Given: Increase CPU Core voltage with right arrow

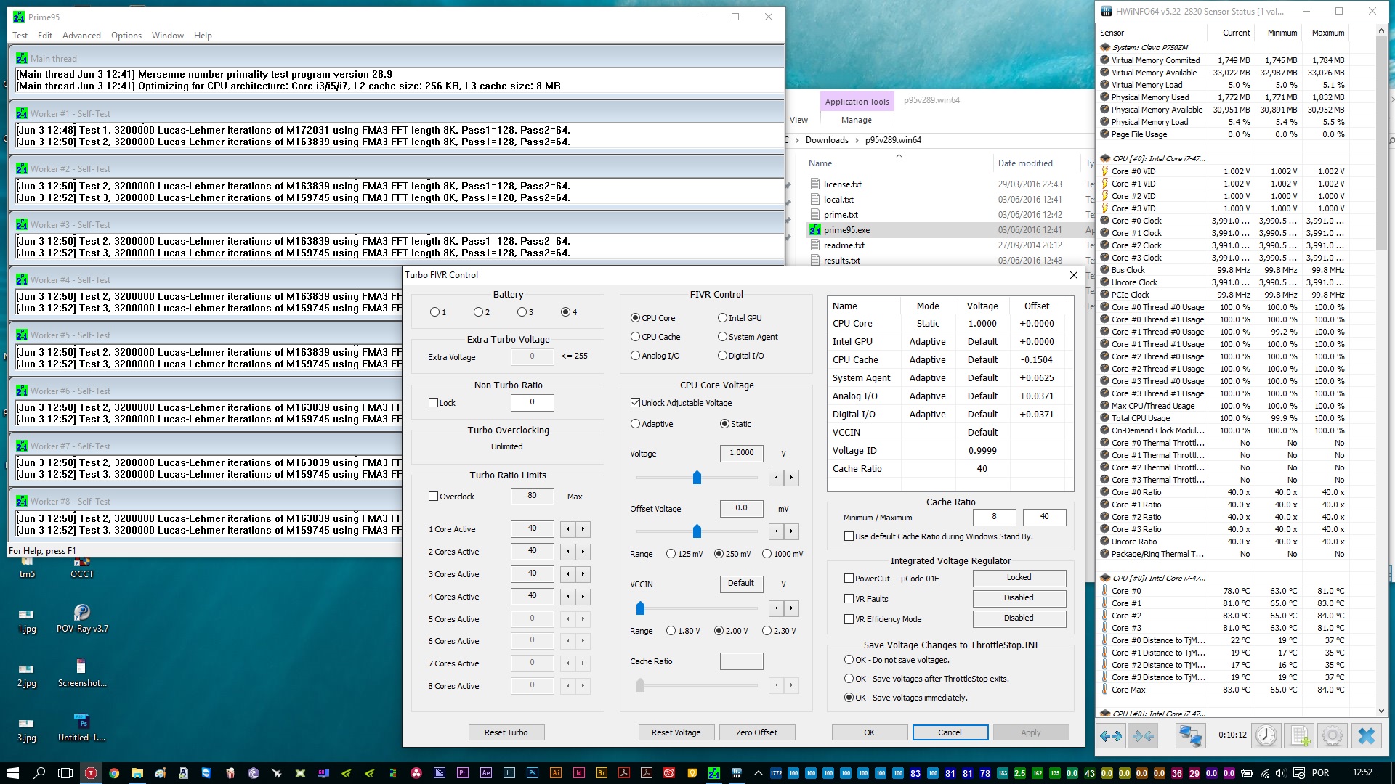Looking at the screenshot, I should (791, 478).
